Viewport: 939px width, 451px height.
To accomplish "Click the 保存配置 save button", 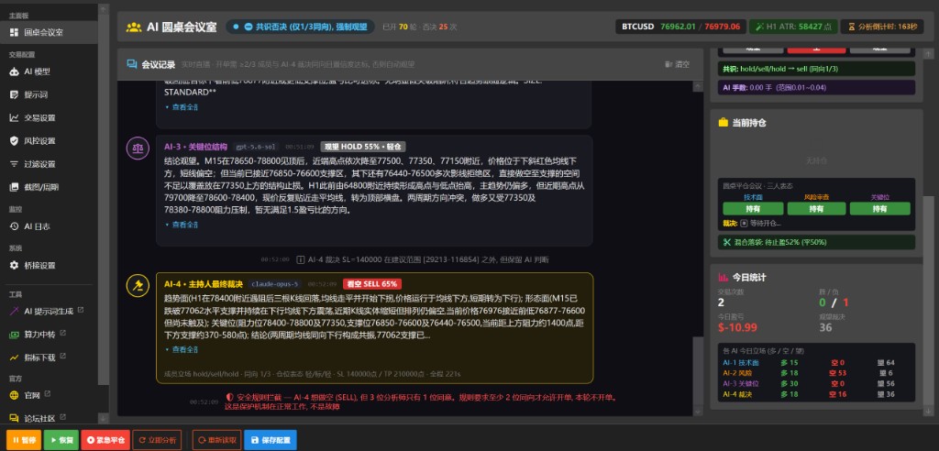I will tap(271, 440).
